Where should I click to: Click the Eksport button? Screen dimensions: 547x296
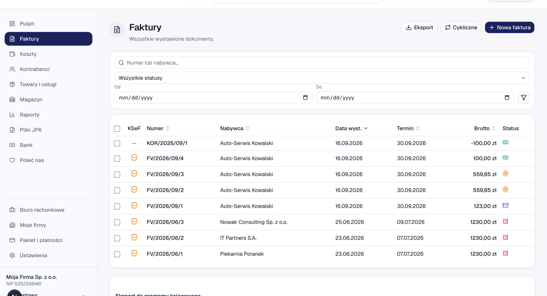tap(419, 27)
